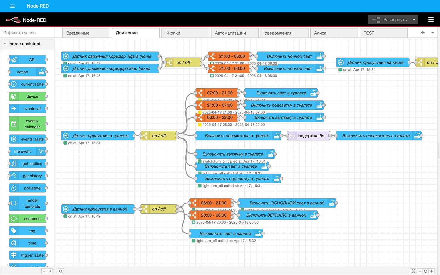Select the Датчик присутвия в туалете node

[98, 136]
